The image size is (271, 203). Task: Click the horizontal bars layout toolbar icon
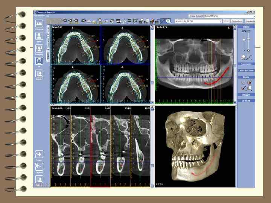pos(129,21)
